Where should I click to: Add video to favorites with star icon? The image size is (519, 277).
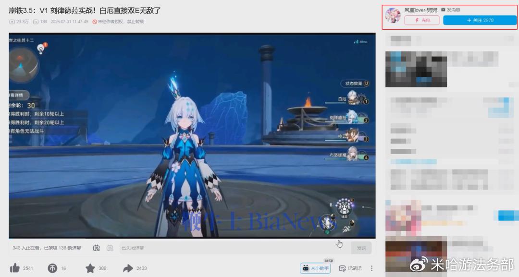click(x=90, y=268)
